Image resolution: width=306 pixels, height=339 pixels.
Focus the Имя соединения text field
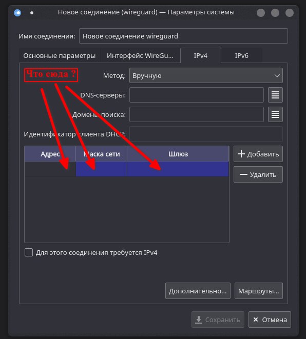tap(183, 36)
